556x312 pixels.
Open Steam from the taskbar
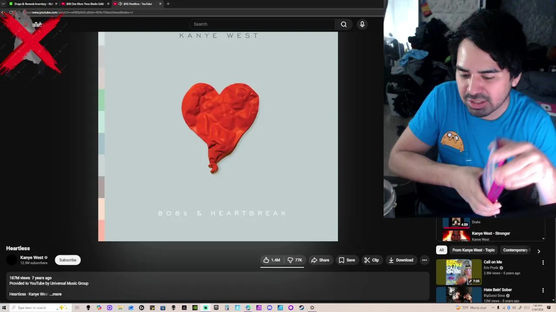[301, 308]
